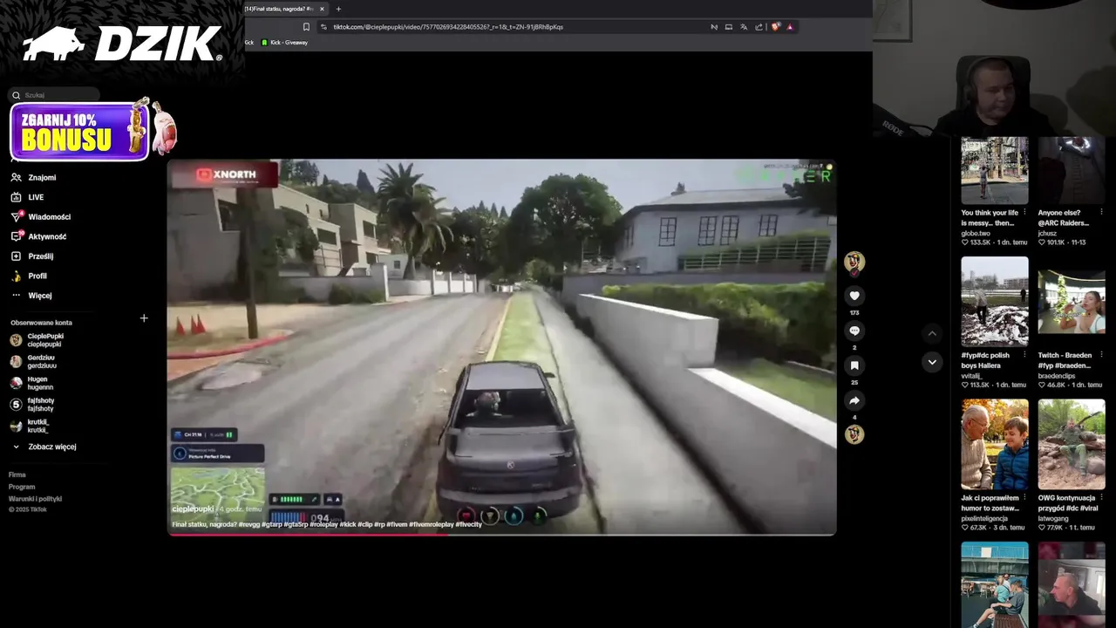Open more options for 'Jak ci poprawiłem' video
Viewport: 1116px width, 628px height.
point(1024,497)
